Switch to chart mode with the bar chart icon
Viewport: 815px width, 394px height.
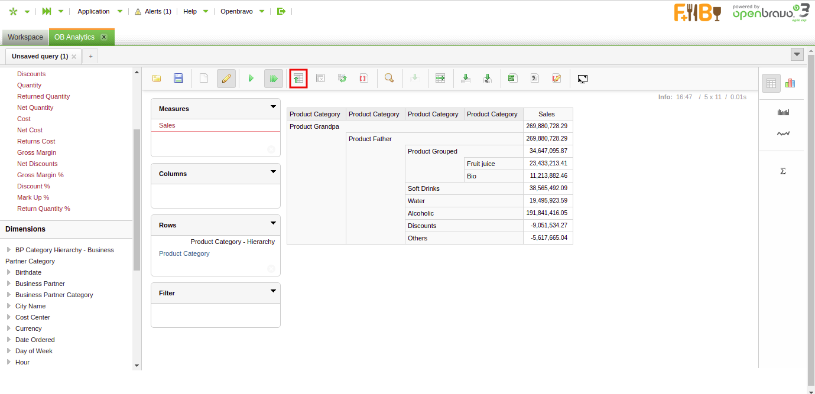(x=790, y=83)
